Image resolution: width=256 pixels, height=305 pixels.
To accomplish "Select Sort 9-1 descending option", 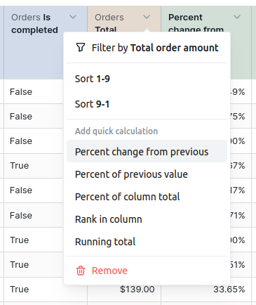I will [x=147, y=104].
